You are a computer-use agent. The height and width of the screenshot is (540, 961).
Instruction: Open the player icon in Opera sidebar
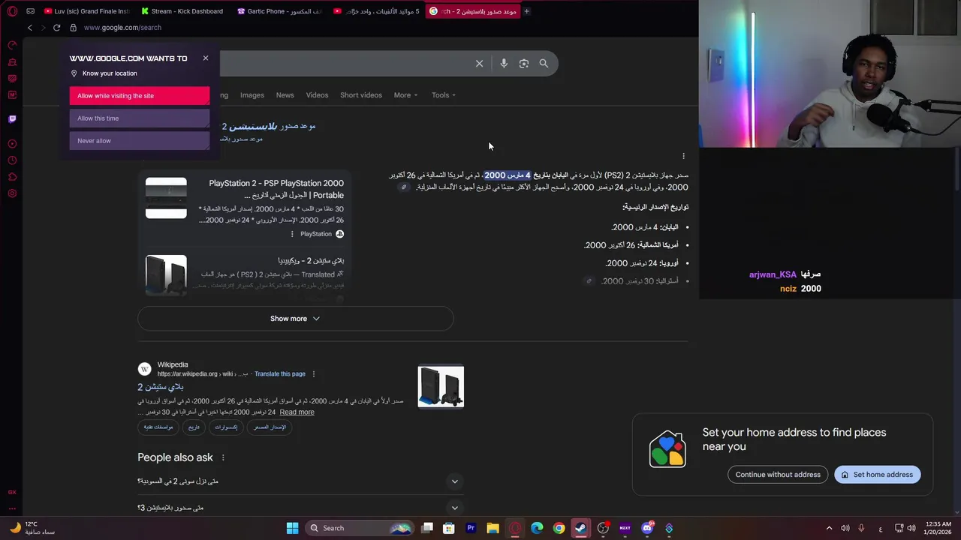point(12,144)
